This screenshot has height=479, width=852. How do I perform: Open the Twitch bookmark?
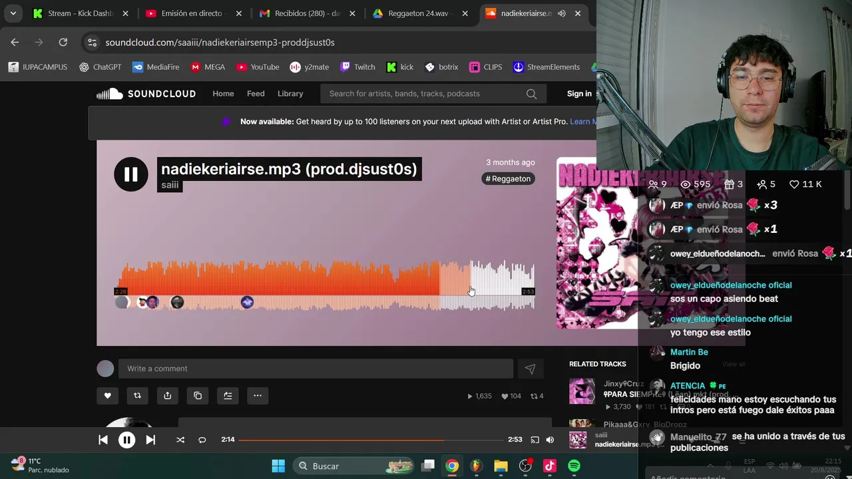(x=357, y=67)
